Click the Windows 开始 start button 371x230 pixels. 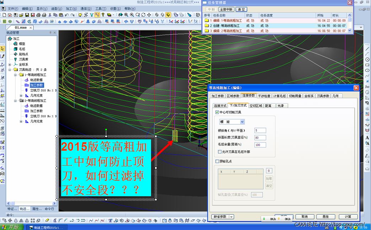point(12,227)
